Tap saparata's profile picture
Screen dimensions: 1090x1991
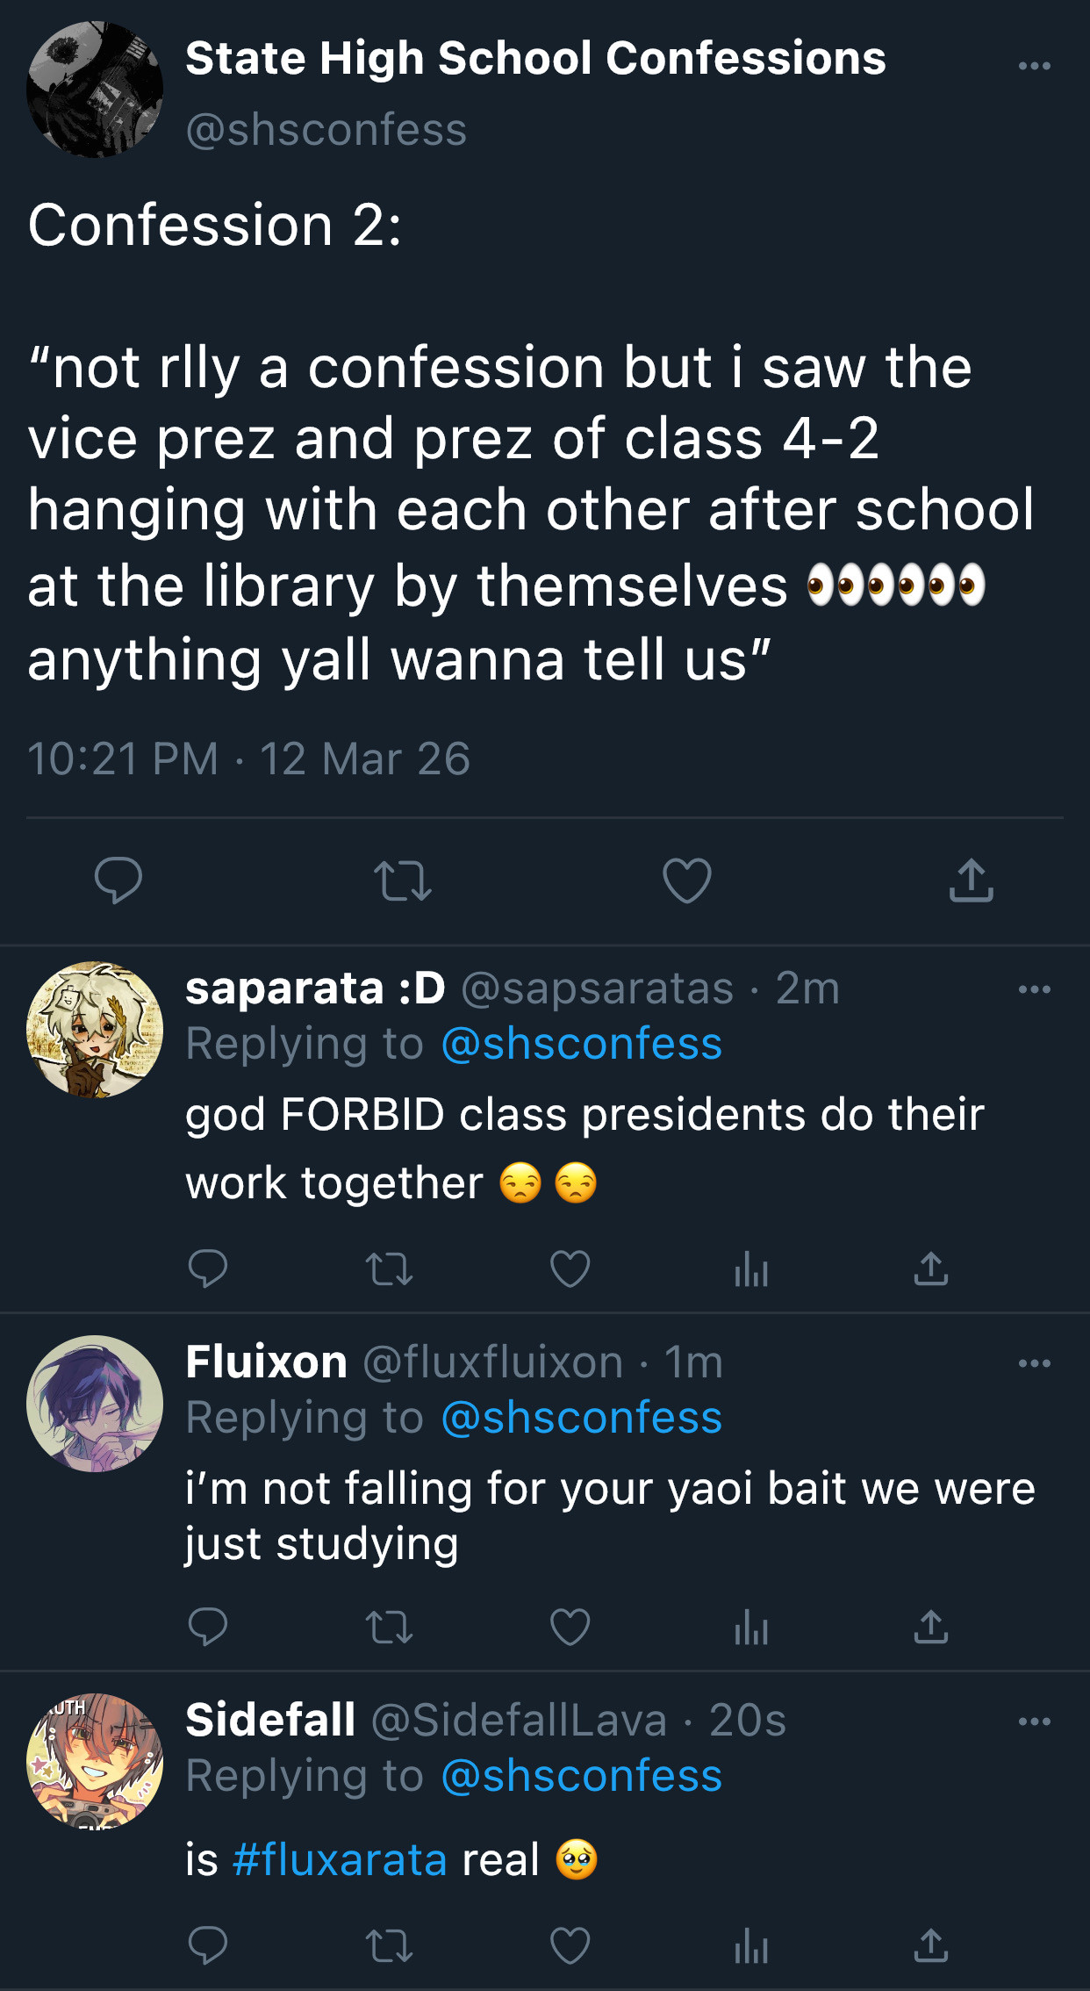pos(95,1030)
